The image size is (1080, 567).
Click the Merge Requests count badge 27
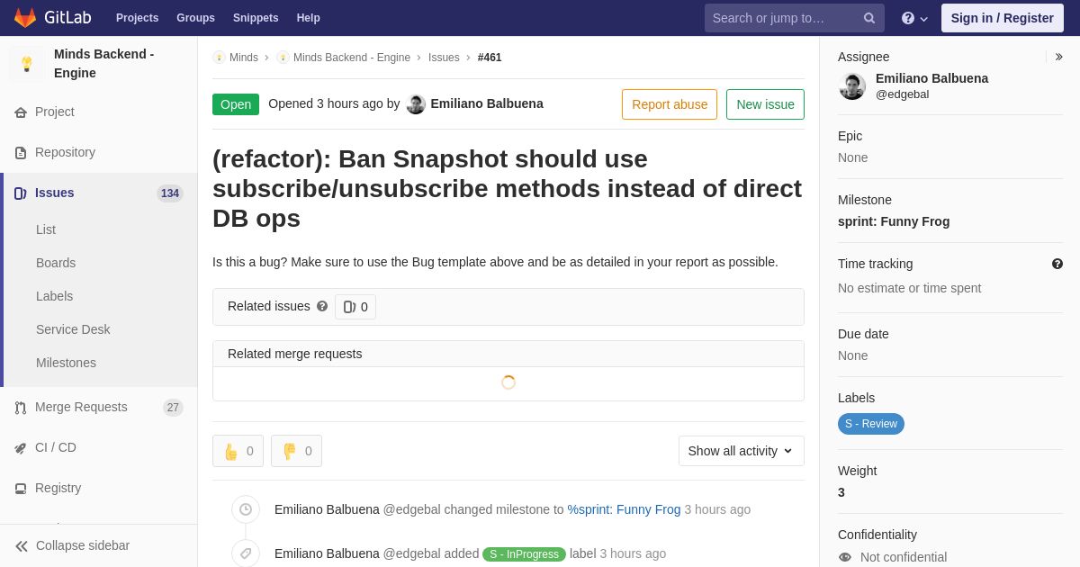click(x=173, y=408)
